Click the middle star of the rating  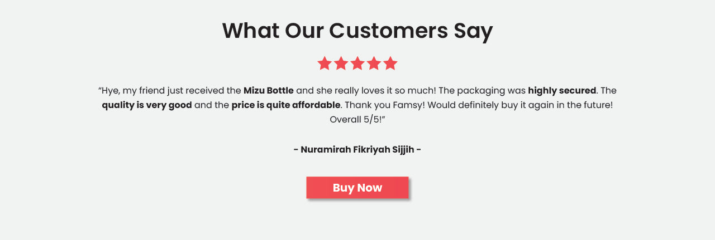tap(357, 63)
